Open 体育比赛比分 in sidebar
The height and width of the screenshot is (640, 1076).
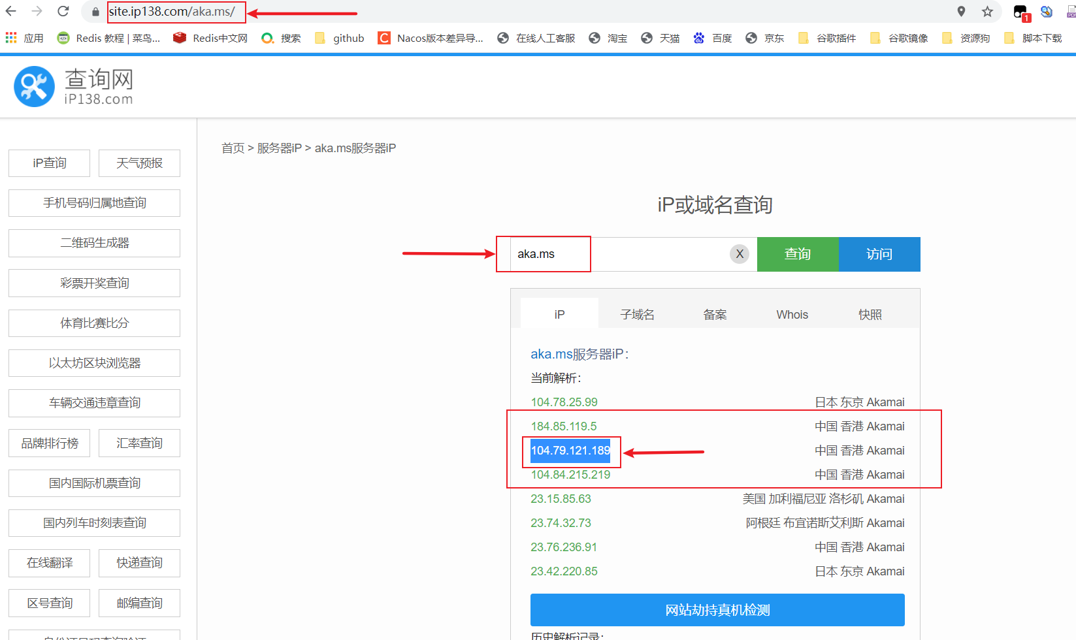tap(94, 323)
